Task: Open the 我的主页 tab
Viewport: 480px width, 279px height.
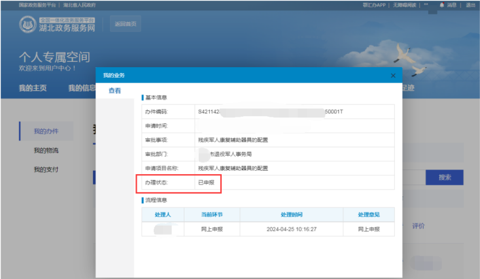Action: [x=31, y=89]
